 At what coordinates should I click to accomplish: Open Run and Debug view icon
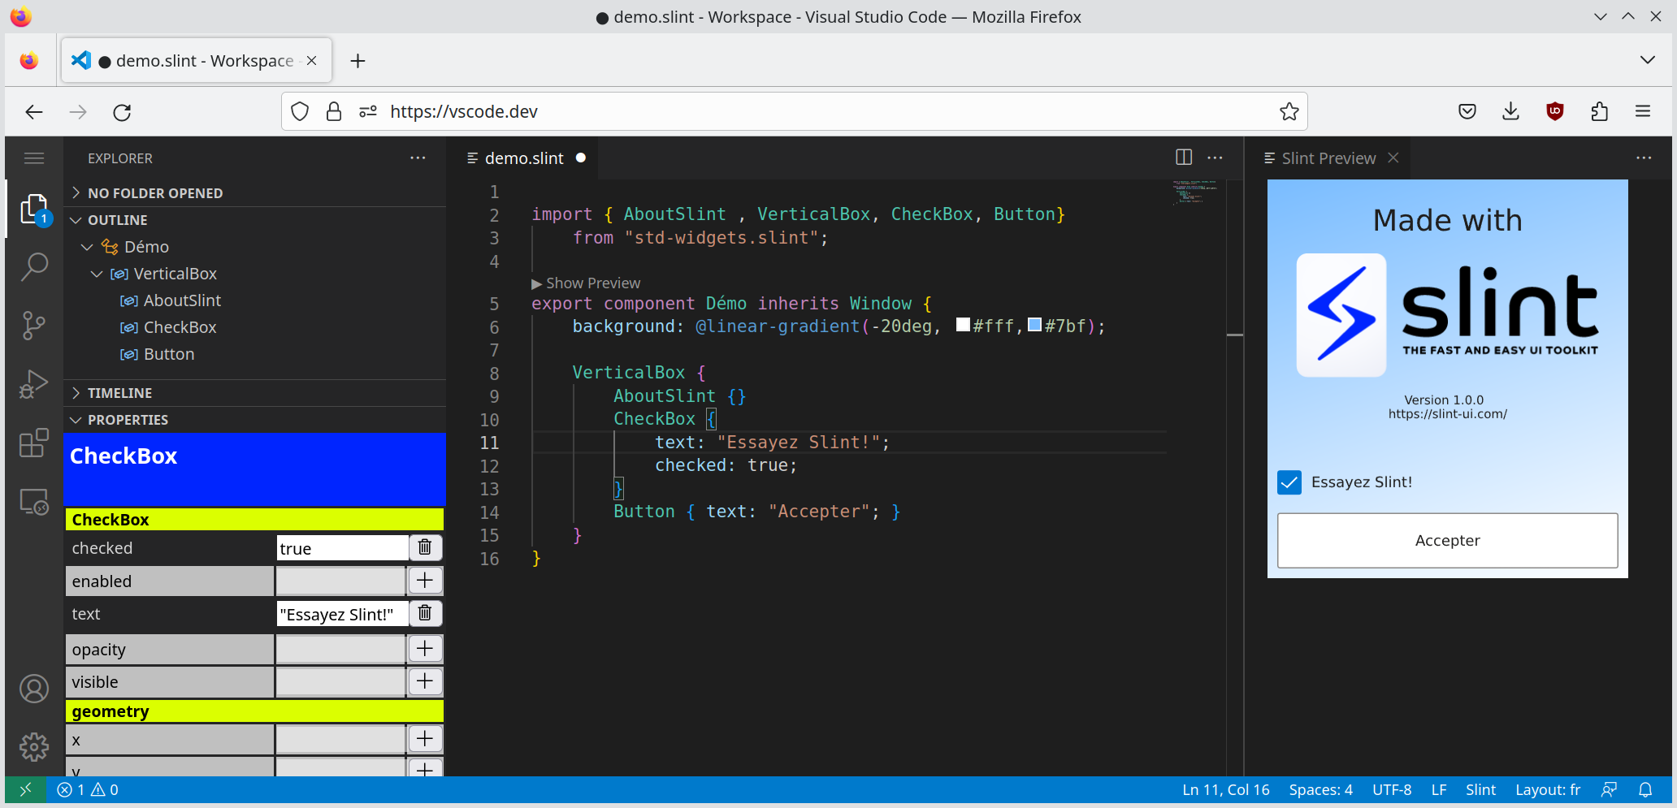34,383
